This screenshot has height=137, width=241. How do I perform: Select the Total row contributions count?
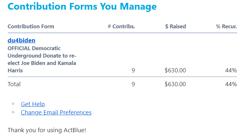pyautogui.click(x=133, y=84)
